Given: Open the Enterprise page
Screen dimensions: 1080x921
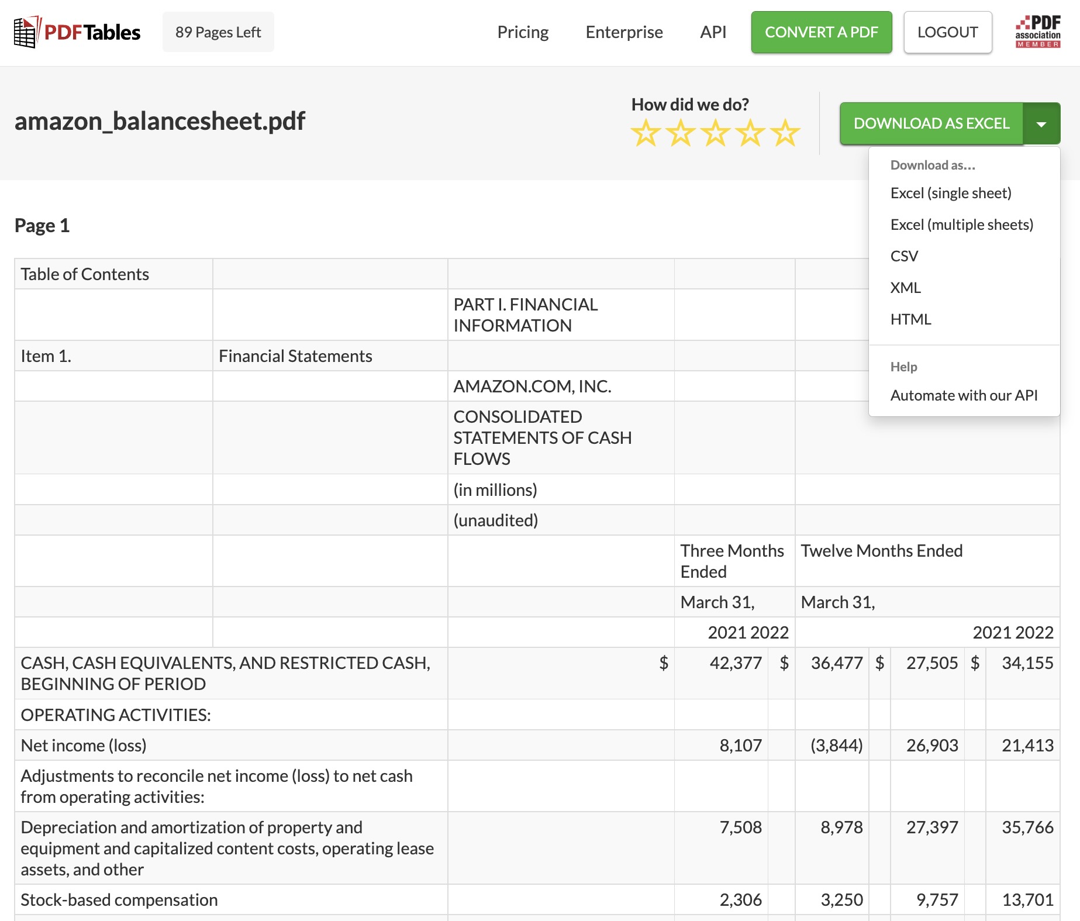Looking at the screenshot, I should point(623,32).
